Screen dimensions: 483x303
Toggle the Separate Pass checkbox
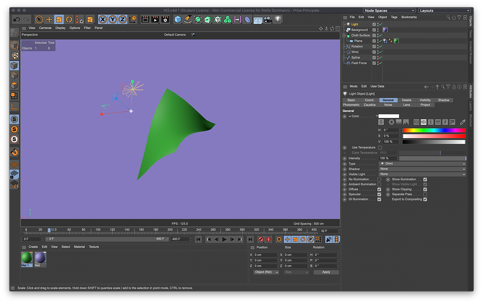[425, 194]
